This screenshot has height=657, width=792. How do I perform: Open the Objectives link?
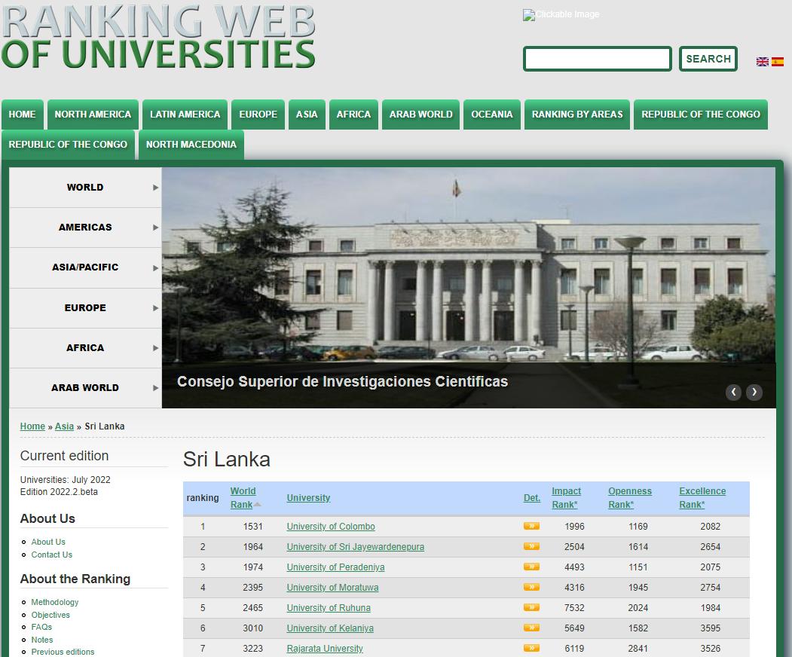pyautogui.click(x=50, y=615)
